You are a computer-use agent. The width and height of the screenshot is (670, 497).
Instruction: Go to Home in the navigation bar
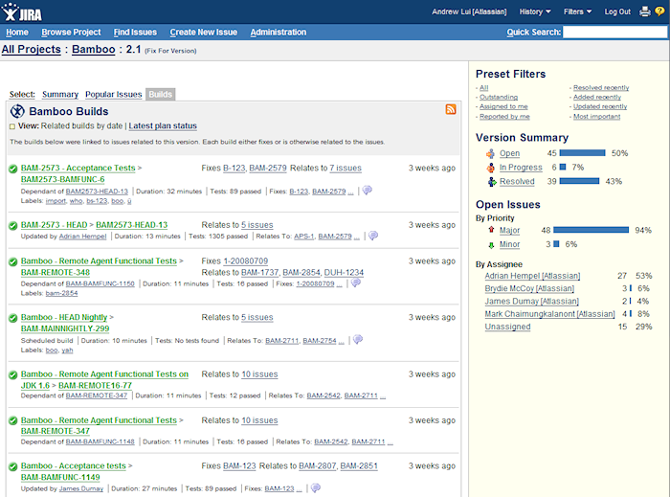(17, 32)
